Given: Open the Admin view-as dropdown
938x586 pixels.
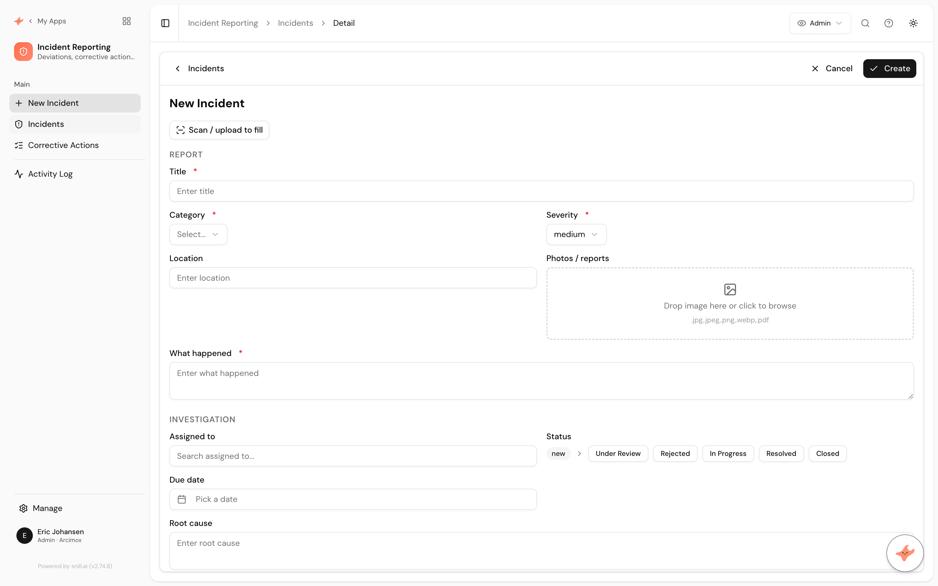Looking at the screenshot, I should [820, 23].
